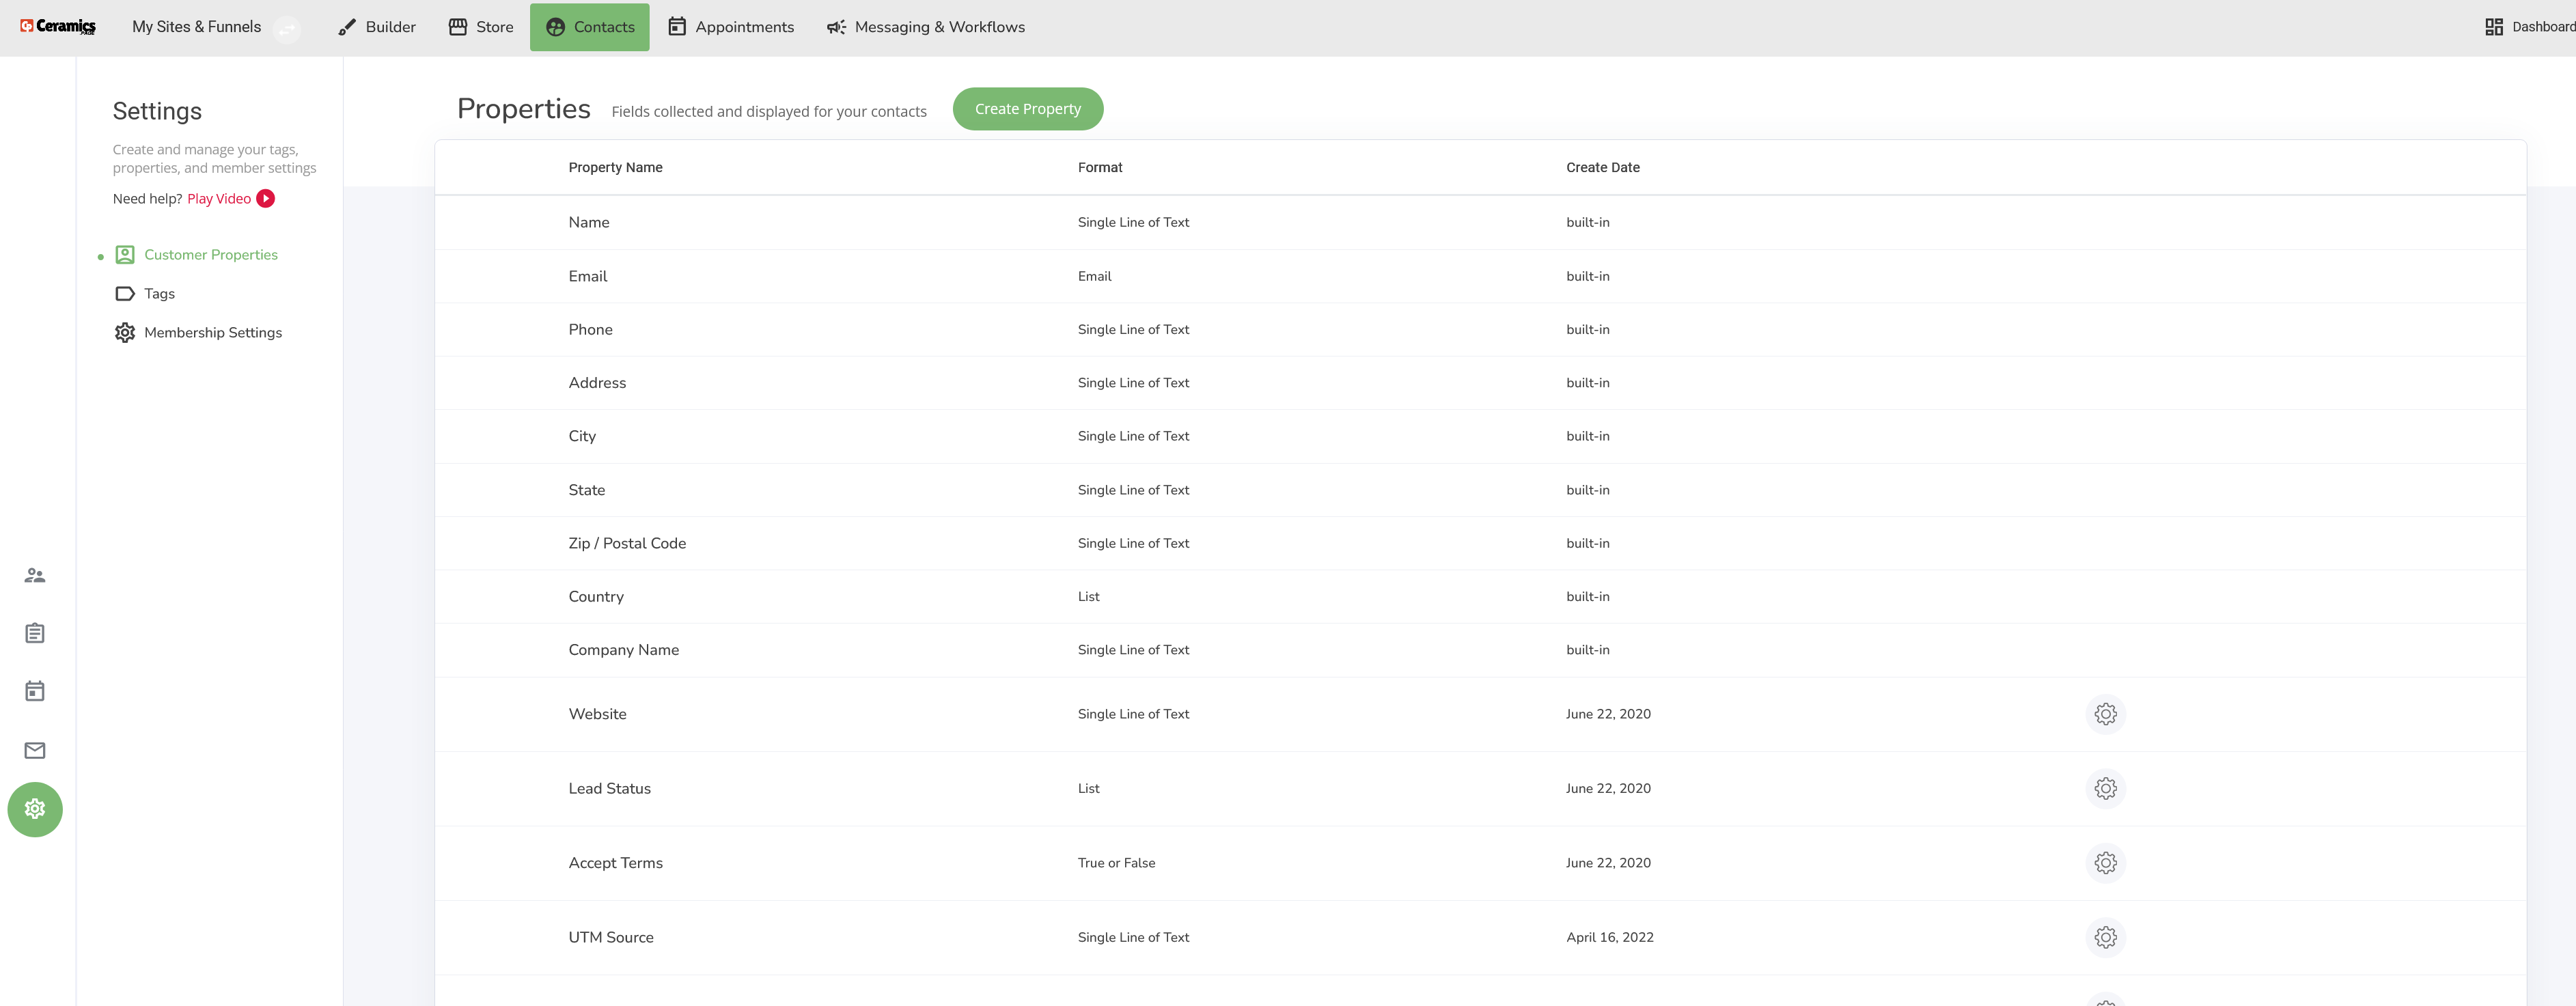Select the Email property row
This screenshot has height=1006, width=2576.
(x=1480, y=276)
